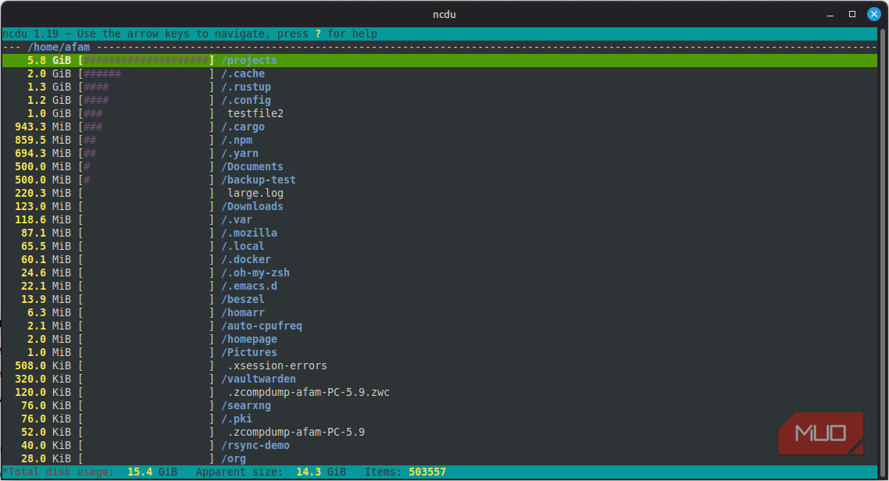The image size is (889, 481).
Task: Select the /.docker directory entry
Action: click(246, 259)
